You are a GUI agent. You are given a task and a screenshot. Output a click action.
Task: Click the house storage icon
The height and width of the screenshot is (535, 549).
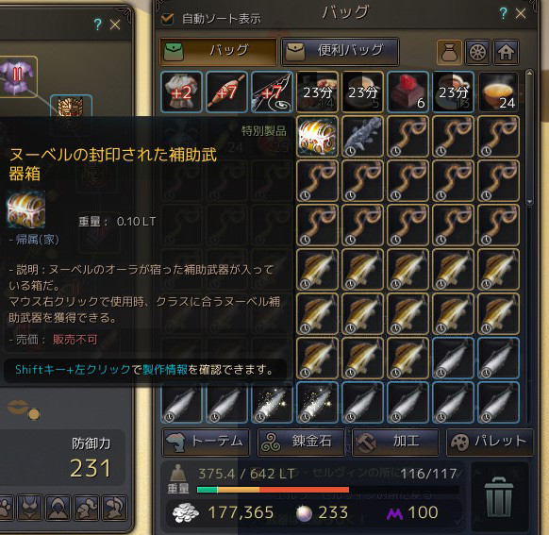tap(506, 52)
